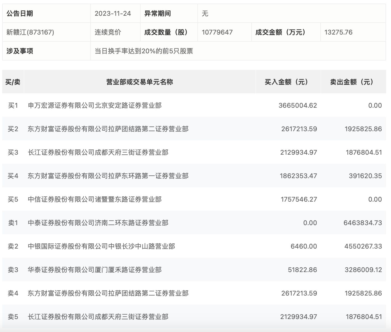Click the 买/卖 column header

(13, 82)
